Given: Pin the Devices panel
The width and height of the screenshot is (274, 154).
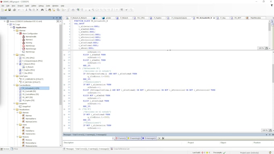Looking at the screenshot, I should click(57, 18).
